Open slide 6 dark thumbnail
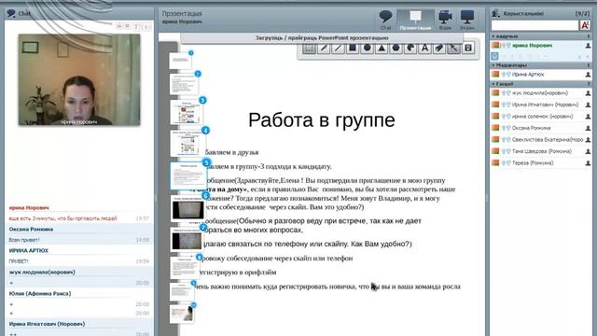Screen dimensions: 597x336 pos(188,209)
